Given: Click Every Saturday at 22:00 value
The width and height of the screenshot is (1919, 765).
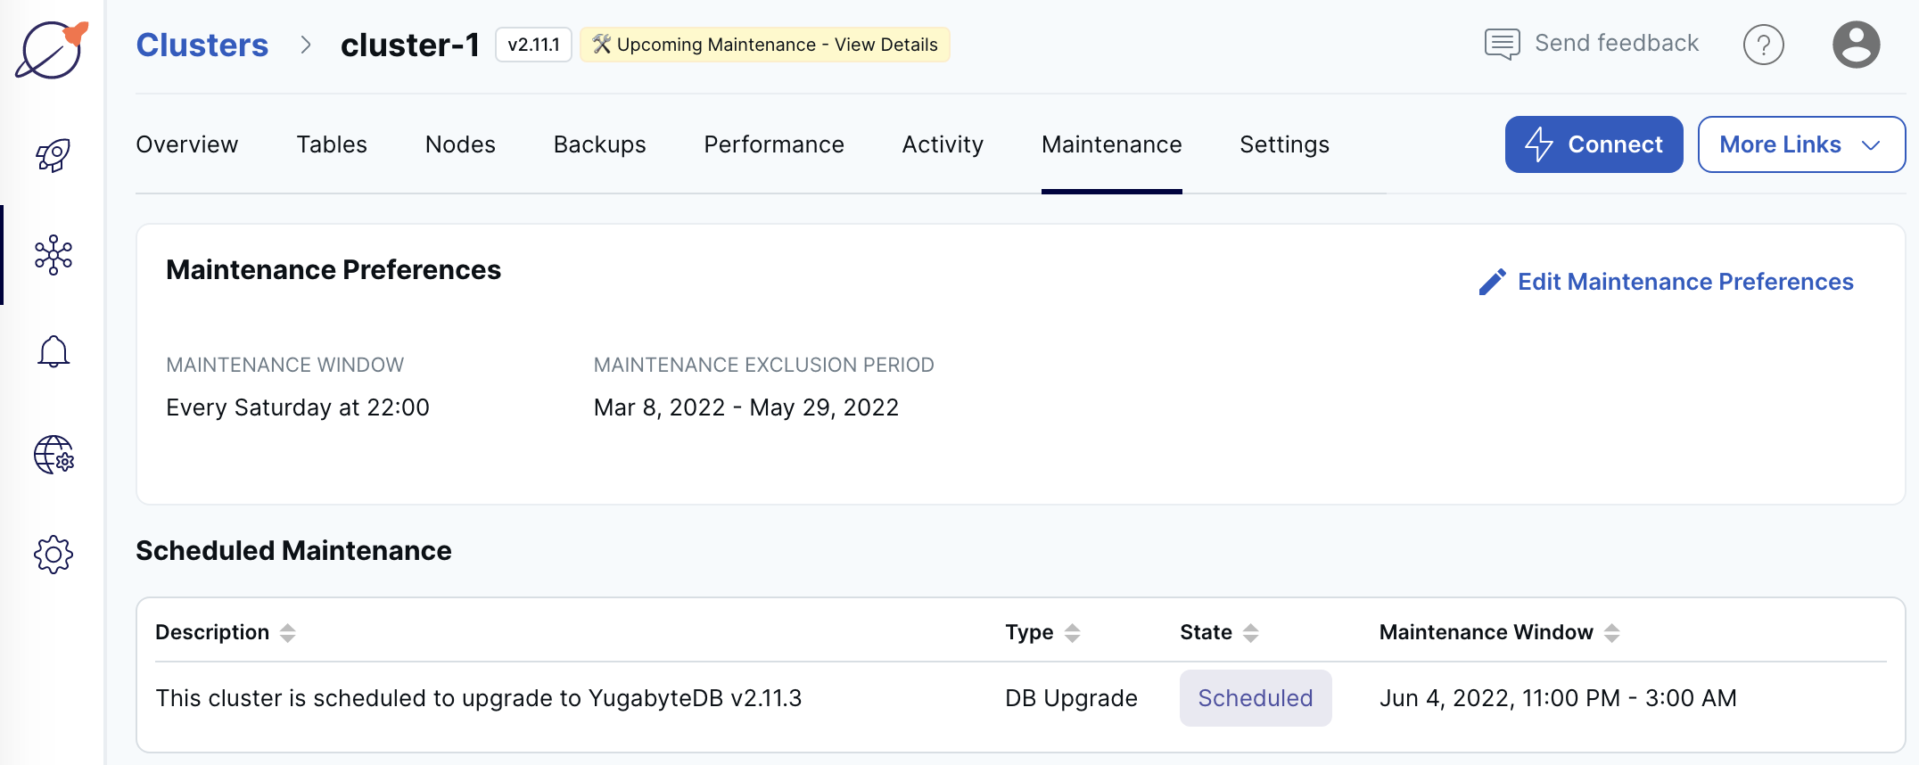Looking at the screenshot, I should pos(298,407).
